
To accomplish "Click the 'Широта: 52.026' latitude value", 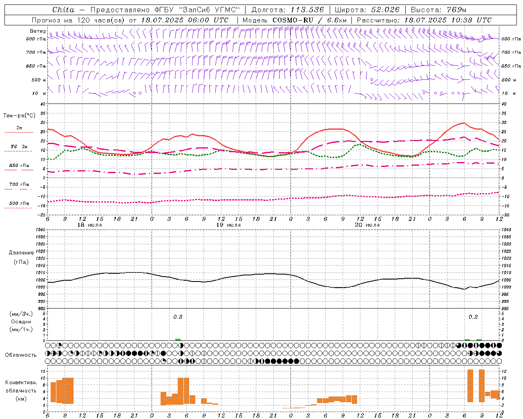I will [x=367, y=10].
